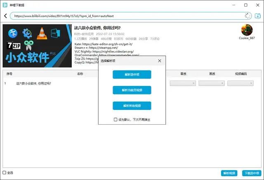The width and height of the screenshot is (264, 180).
Task: Click the 小众软件 video cover thumbnail
Action: tap(37, 46)
